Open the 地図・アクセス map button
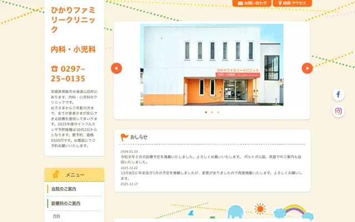Screen dimensions: 355x222 click(292, 3)
